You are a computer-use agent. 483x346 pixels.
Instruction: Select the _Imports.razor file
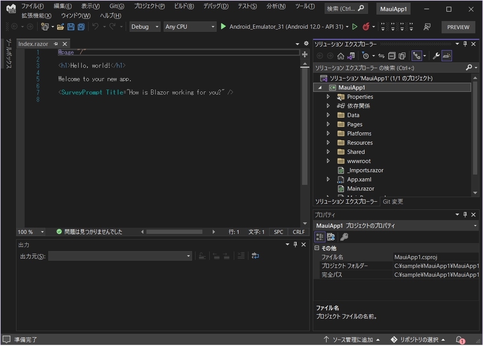pyautogui.click(x=365, y=170)
